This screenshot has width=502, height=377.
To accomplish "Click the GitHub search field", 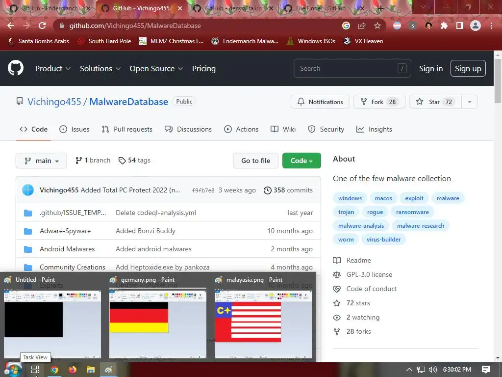I will pos(352,68).
